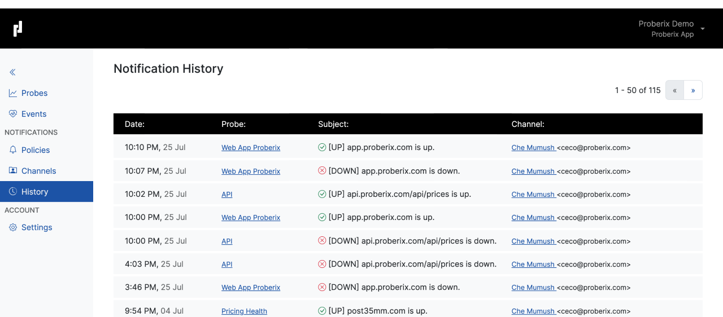Click green UP icon in 10:02 PM row
Image resolution: width=723 pixels, height=317 pixels.
(322, 194)
